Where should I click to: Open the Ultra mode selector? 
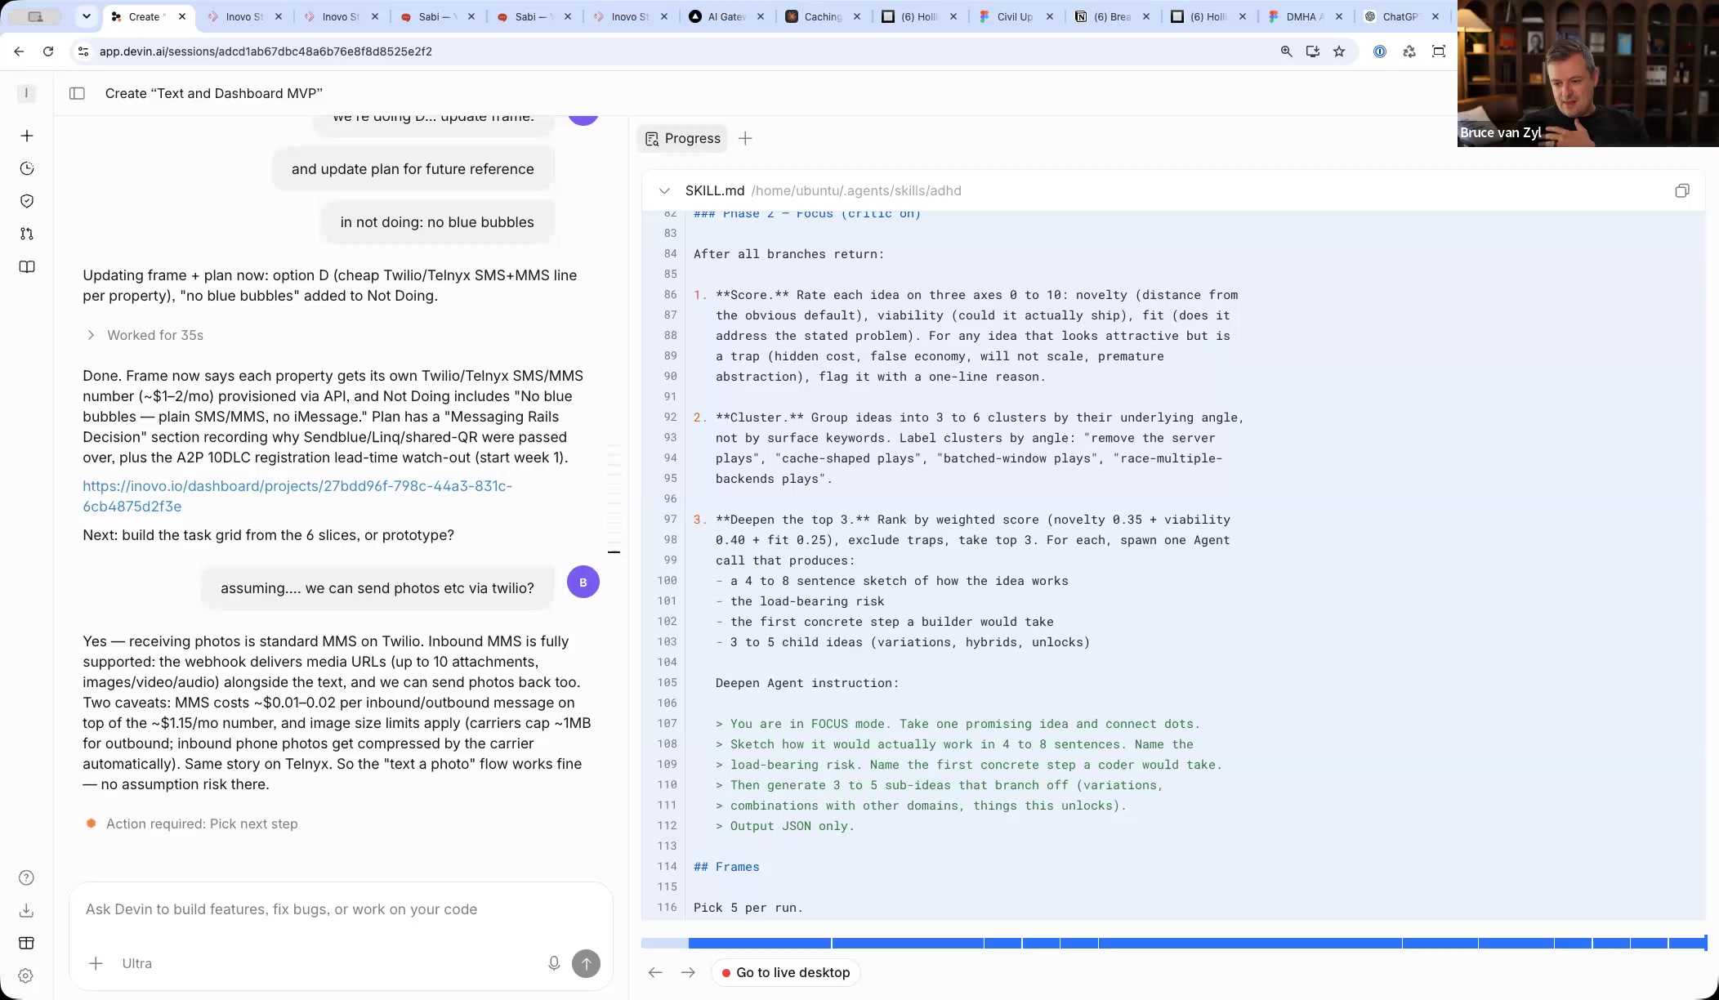136,963
